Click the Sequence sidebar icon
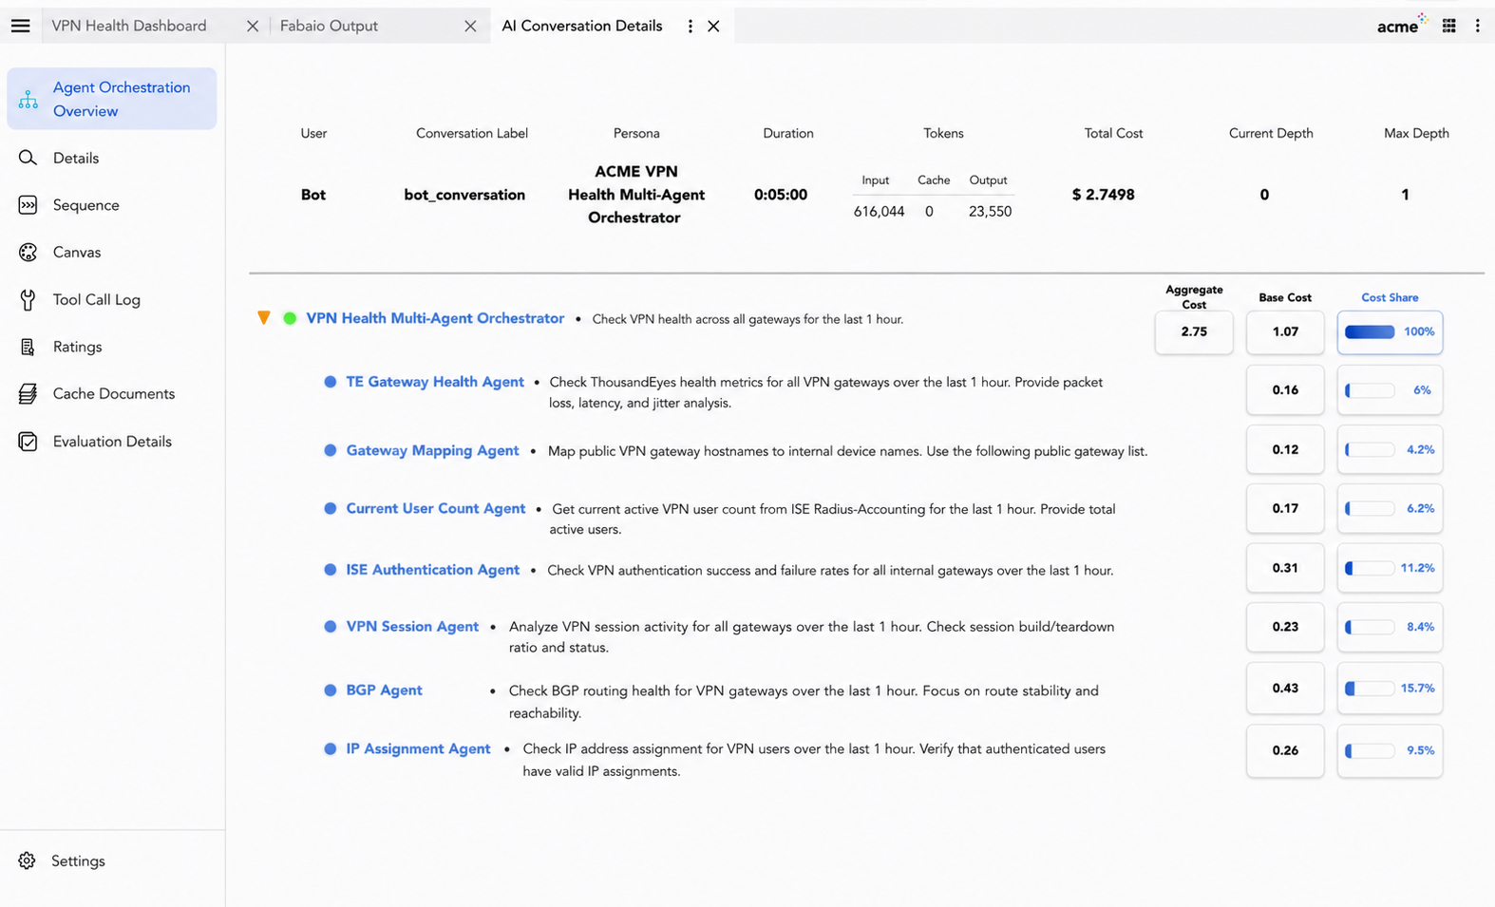 click(x=28, y=205)
